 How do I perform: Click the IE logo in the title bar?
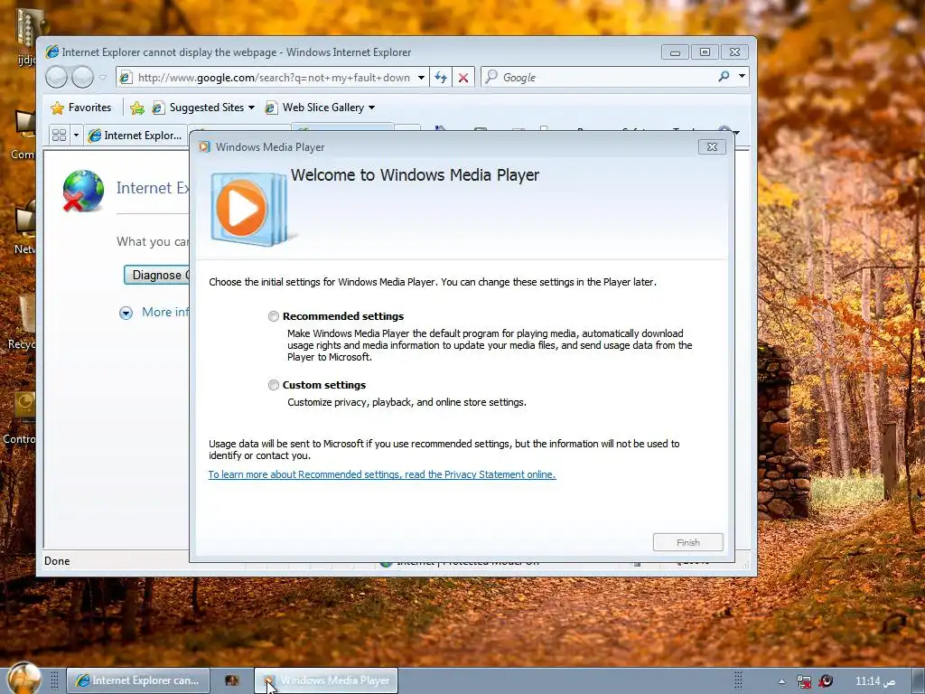coord(51,52)
